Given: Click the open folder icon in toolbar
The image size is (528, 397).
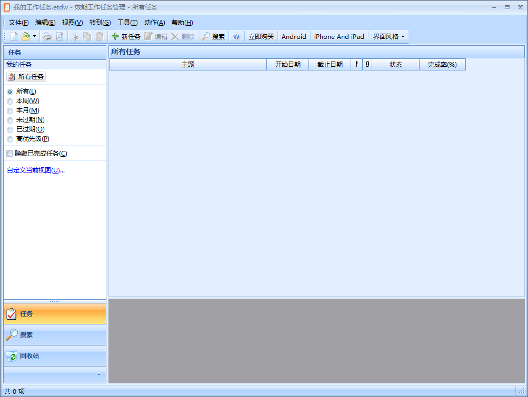Looking at the screenshot, I should 26,36.
